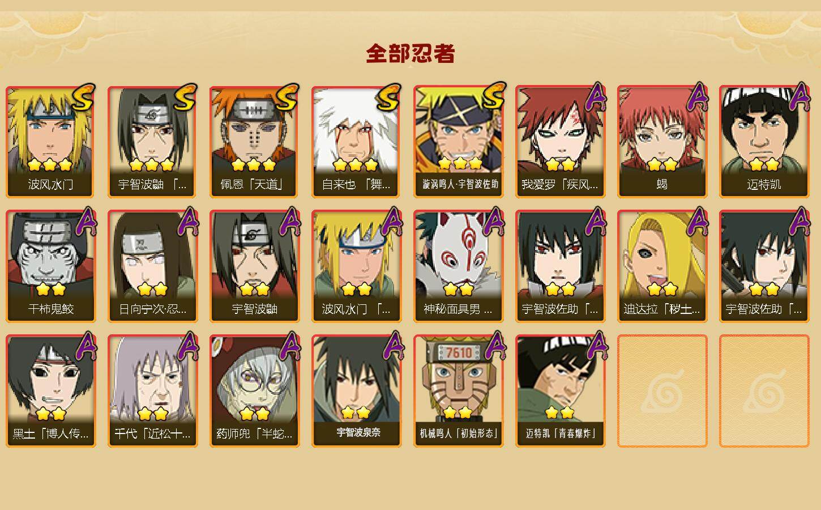The width and height of the screenshot is (821, 510).
Task: Choose the 迪达拉「秽土」 blonde ninja card
Action: tap(662, 266)
